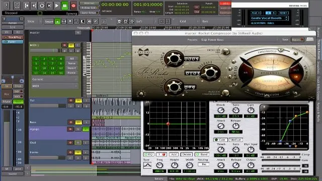Mute the Tal track
This screenshot has height=181, width=322.
tap(78, 101)
